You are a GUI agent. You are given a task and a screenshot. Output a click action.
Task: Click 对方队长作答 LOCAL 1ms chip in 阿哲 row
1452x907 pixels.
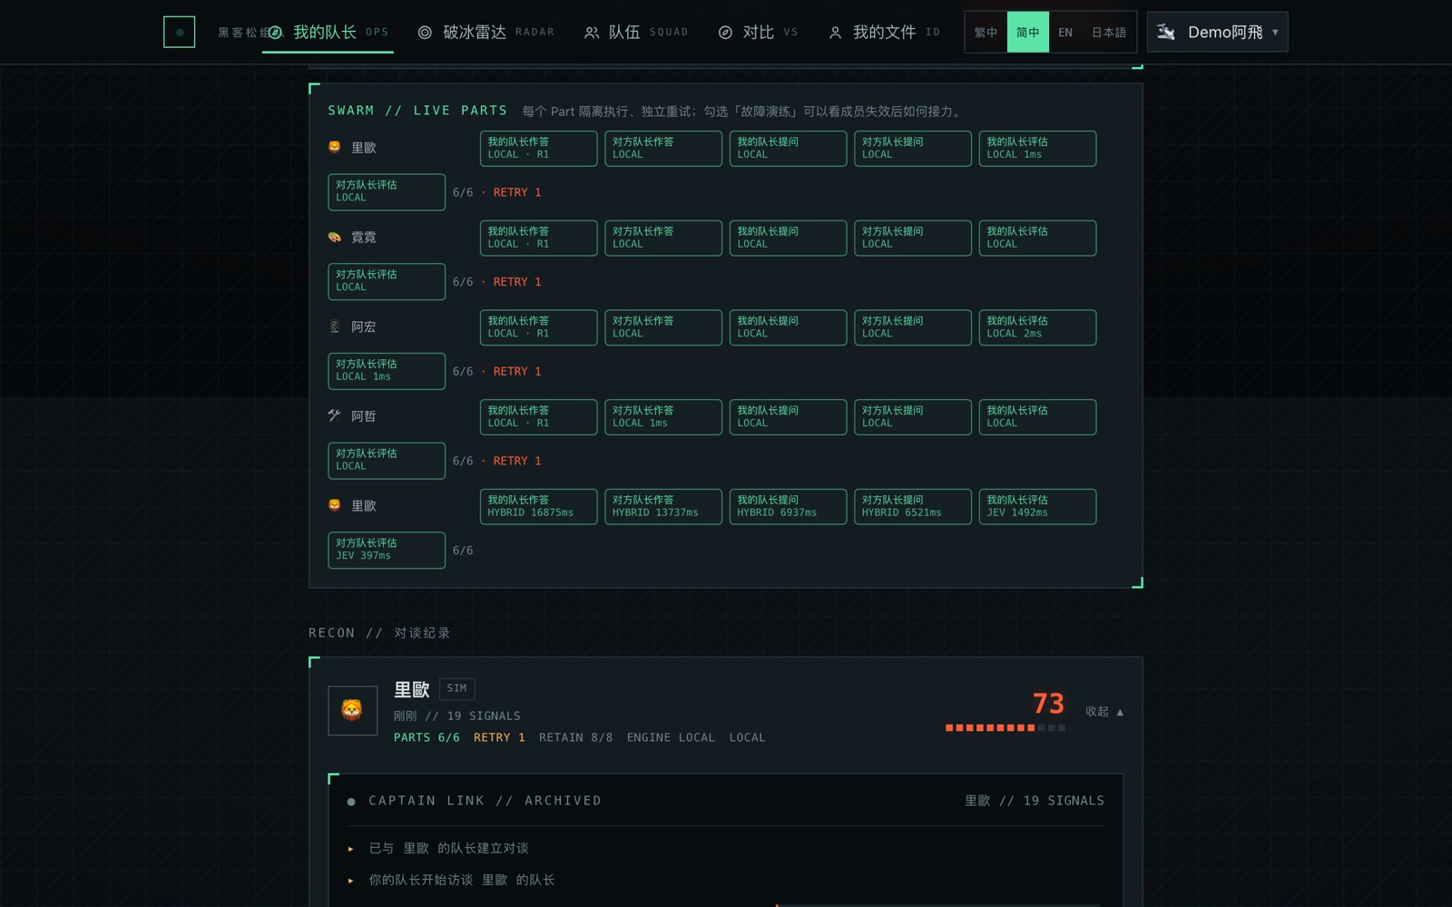coord(663,417)
